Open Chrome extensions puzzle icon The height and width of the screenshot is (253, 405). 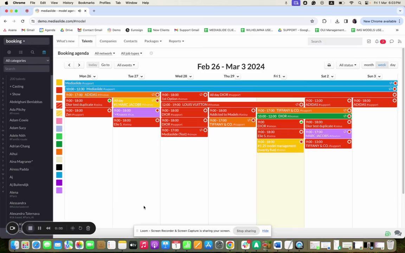[324, 21]
